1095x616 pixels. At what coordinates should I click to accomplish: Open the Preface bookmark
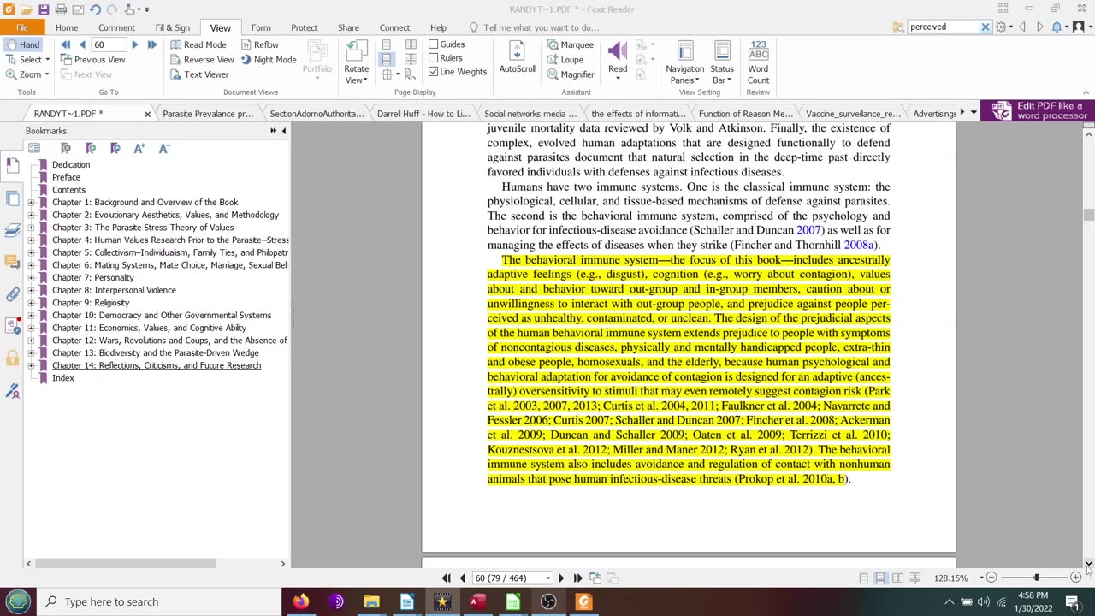coord(66,177)
